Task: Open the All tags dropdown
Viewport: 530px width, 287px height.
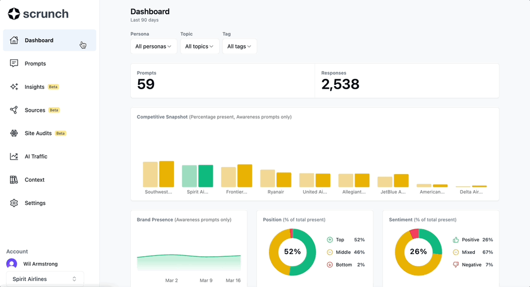Action: click(x=239, y=46)
